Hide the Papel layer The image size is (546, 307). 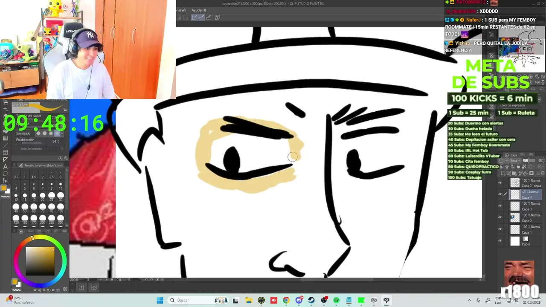click(500, 241)
